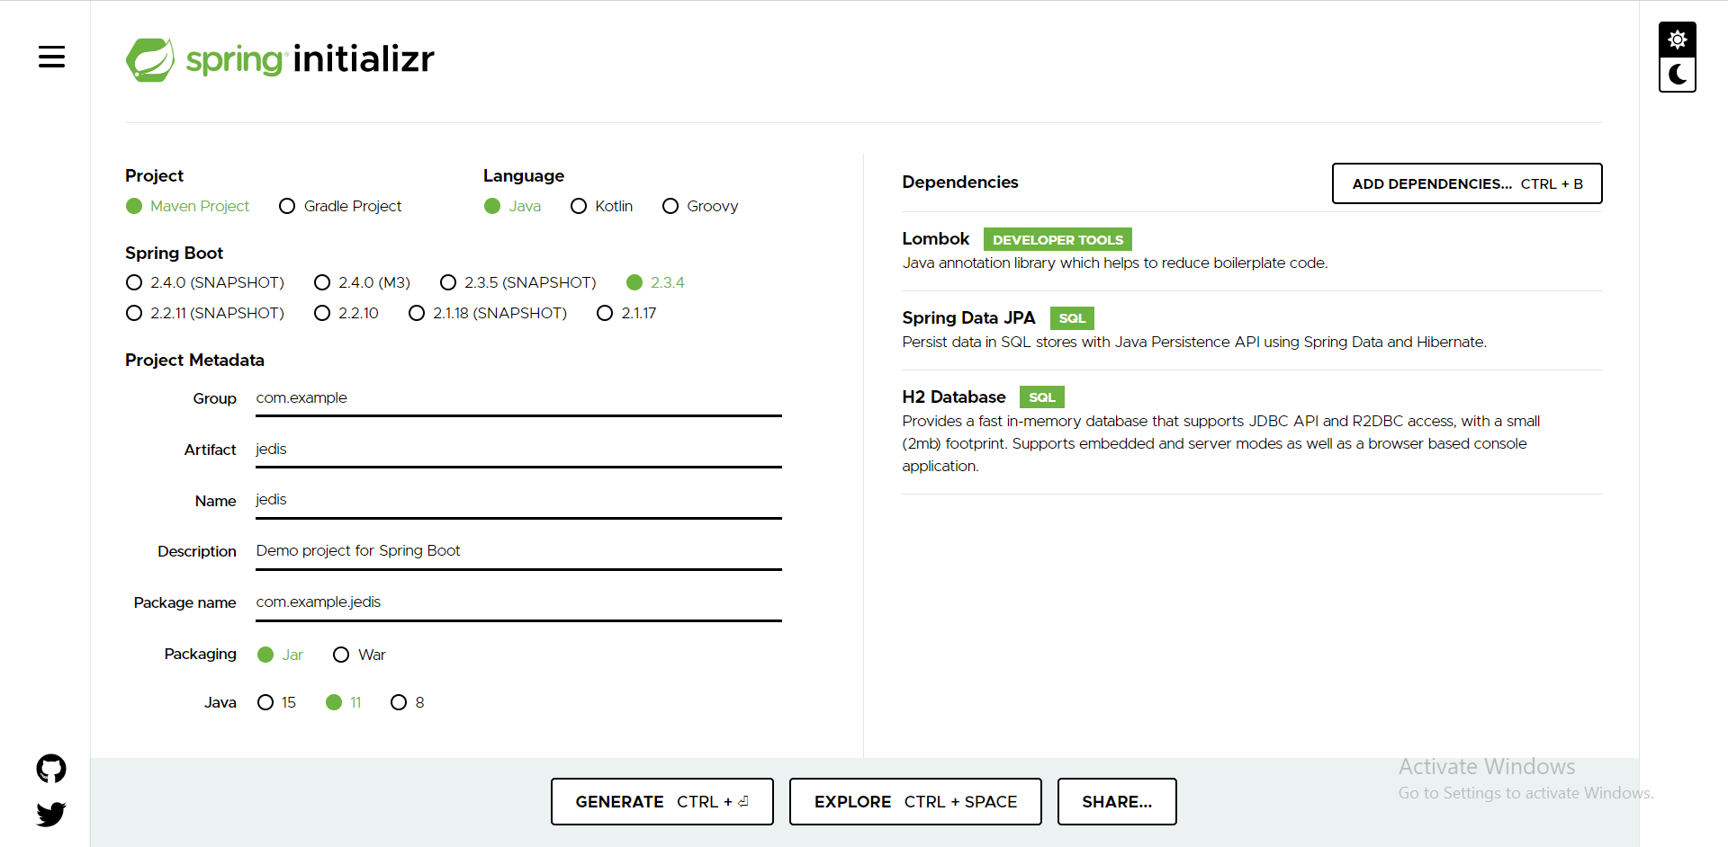The image size is (1728, 847).
Task: Click the Spring Initializr logo
Action: pos(280,59)
